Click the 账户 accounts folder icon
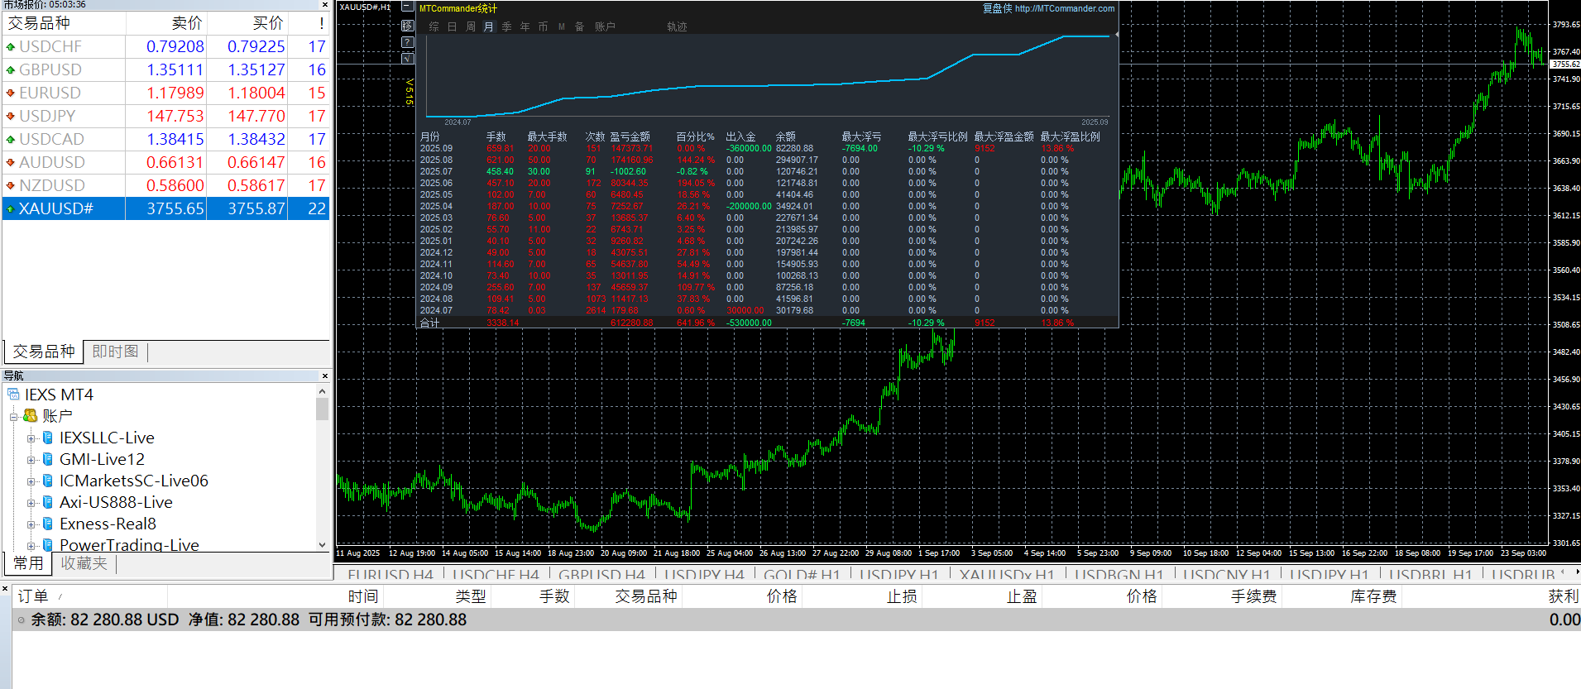Viewport: 1581px width, 689px height. pyautogui.click(x=31, y=415)
